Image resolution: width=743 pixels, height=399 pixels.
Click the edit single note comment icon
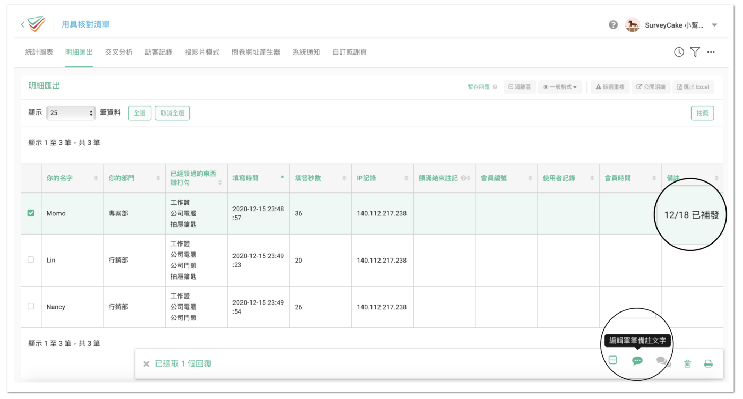coord(637,361)
